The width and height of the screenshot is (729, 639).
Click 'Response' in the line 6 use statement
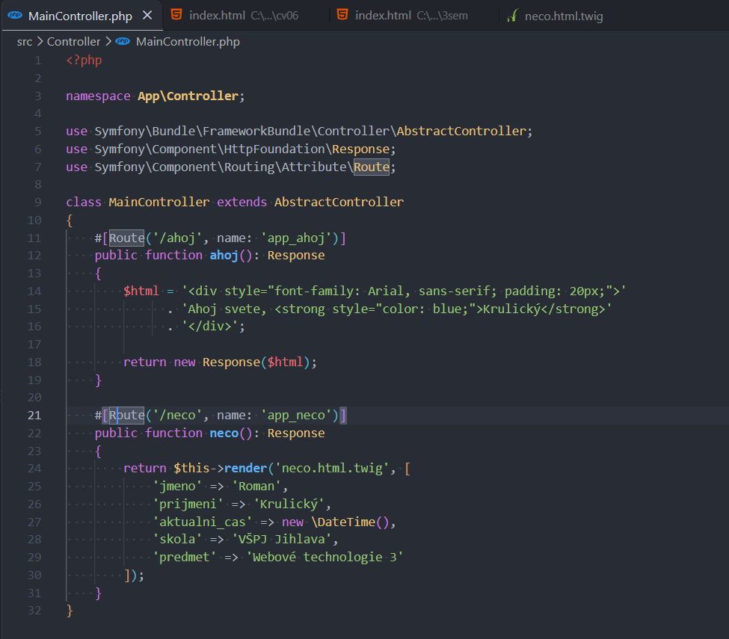pyautogui.click(x=361, y=149)
